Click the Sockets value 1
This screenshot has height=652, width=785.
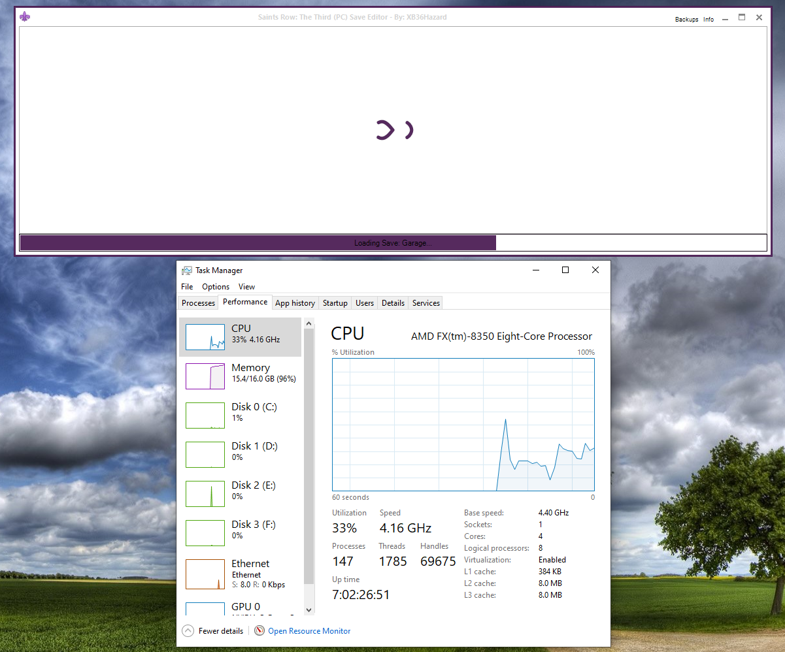541,525
